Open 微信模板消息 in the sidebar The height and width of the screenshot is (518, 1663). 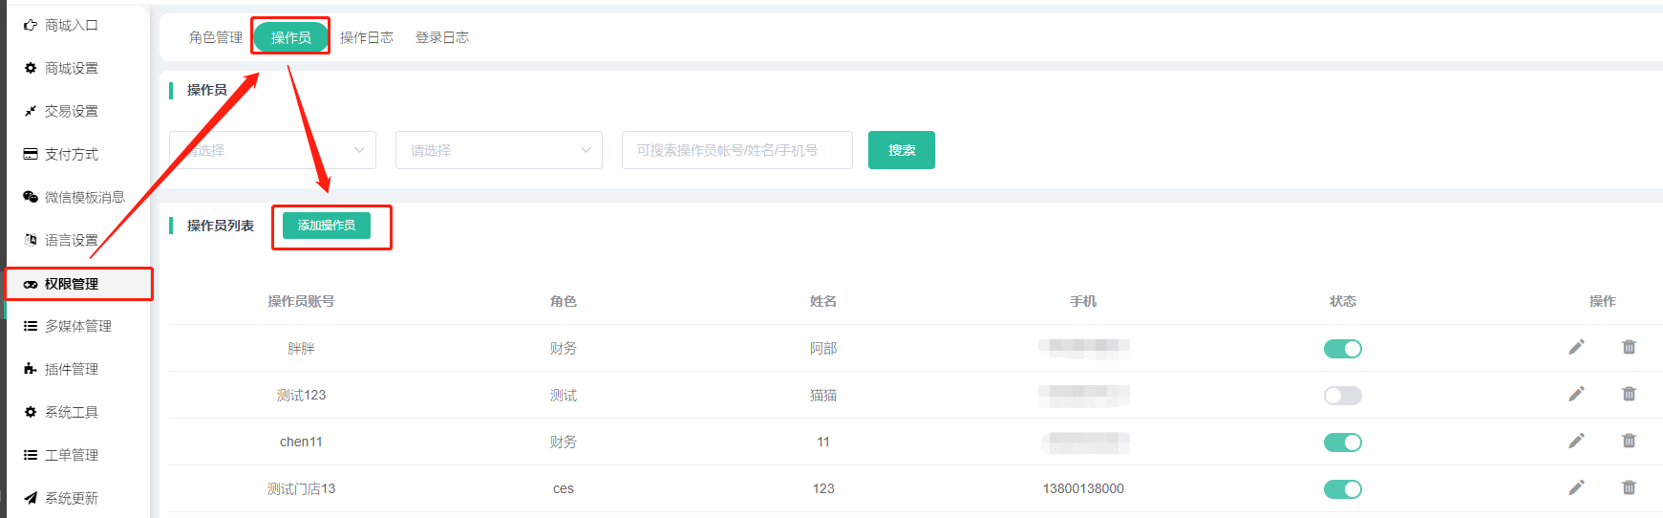tap(85, 197)
